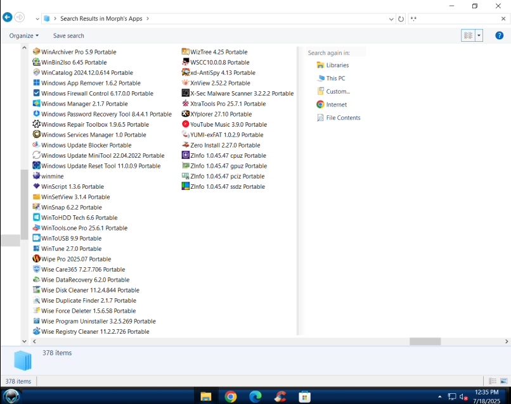Click the Windows Password Recovery Tool icon
This screenshot has height=404, width=511.
coord(37,113)
